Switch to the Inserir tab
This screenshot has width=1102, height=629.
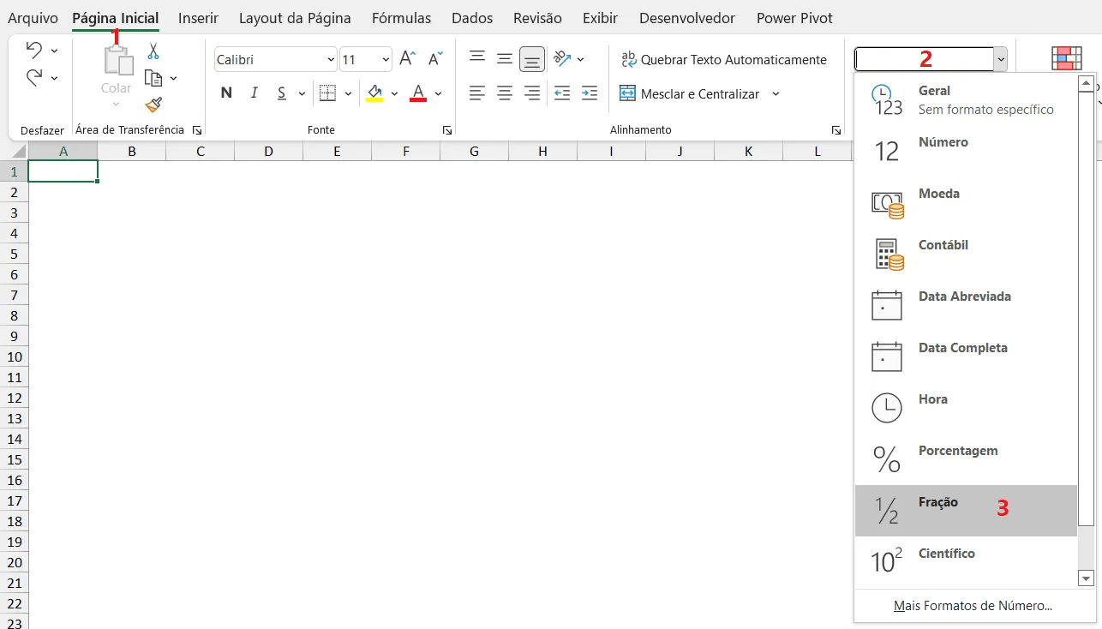click(198, 18)
